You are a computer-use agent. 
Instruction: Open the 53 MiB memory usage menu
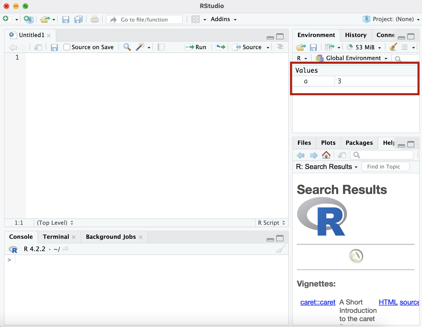[364, 47]
